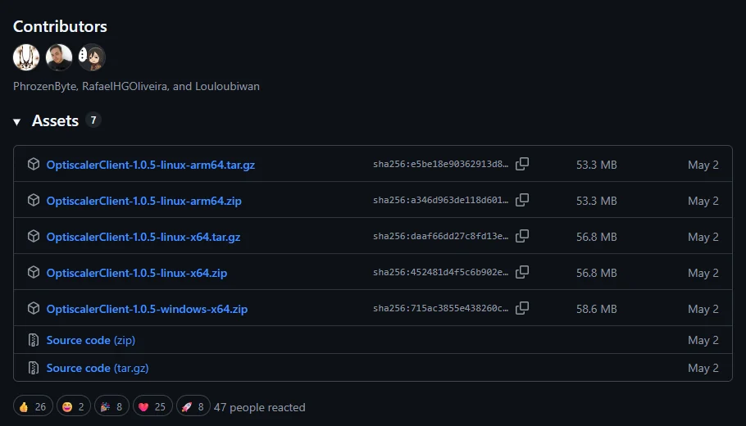746x426 pixels.
Task: Select May 2 date on Source code (tar.gz) row
Action: [x=703, y=368]
